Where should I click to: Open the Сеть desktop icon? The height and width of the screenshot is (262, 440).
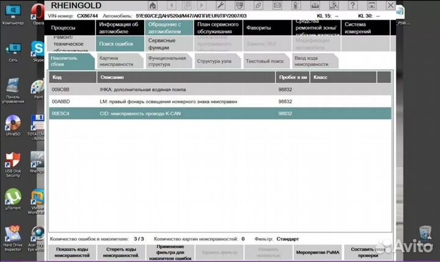tap(13, 52)
